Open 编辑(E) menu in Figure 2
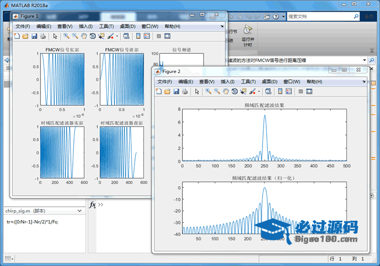Image resolution: width=380 pixels, height=266 pixels. point(186,82)
